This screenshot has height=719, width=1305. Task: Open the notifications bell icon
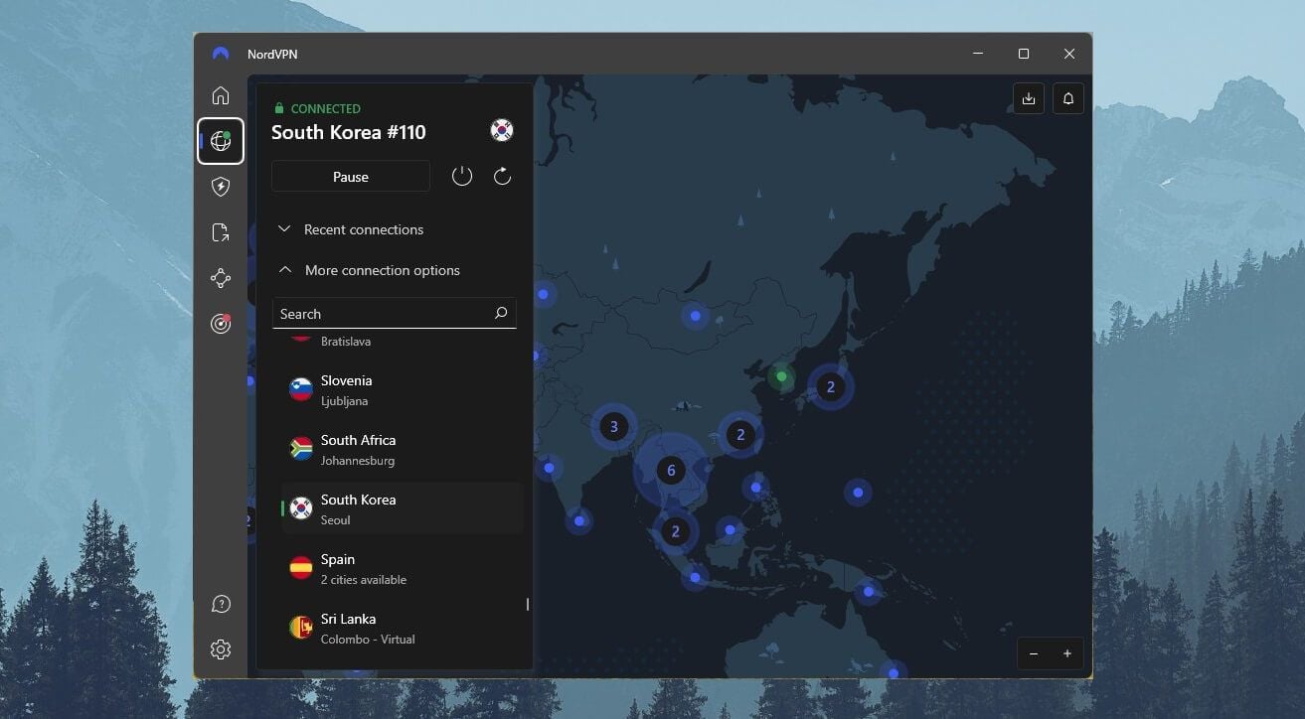tap(1068, 98)
